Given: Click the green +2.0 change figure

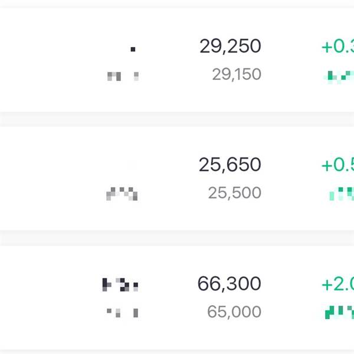Looking at the screenshot, I should (x=337, y=284).
